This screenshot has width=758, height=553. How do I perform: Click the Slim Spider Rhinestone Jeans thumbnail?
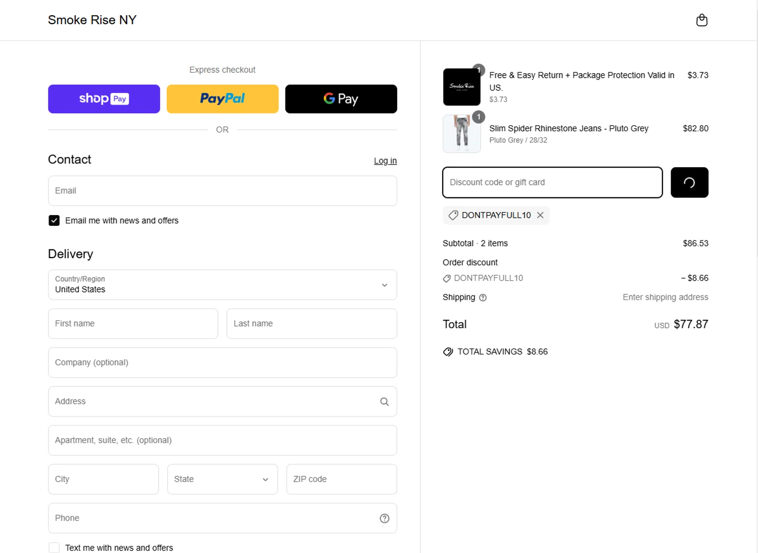point(462,134)
